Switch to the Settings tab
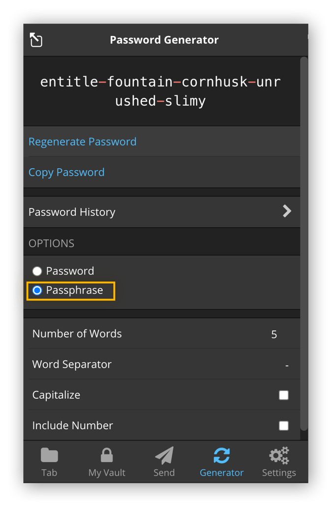This screenshot has height=508, width=332. click(x=278, y=462)
